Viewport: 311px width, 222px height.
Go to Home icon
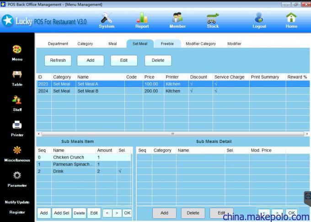(x=291, y=20)
